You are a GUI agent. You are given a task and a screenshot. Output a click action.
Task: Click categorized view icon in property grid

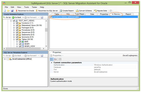pyautogui.click(x=52, y=59)
